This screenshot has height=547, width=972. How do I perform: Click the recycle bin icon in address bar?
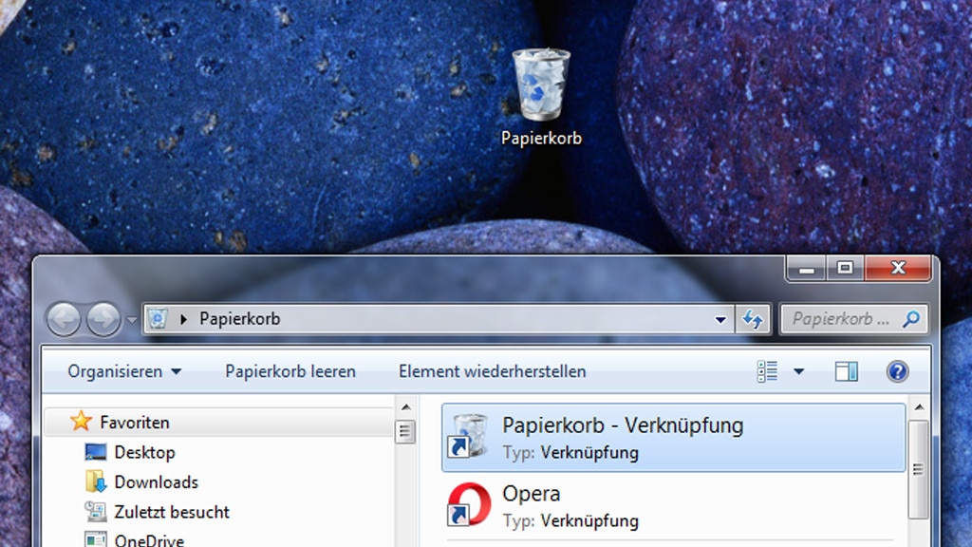159,319
